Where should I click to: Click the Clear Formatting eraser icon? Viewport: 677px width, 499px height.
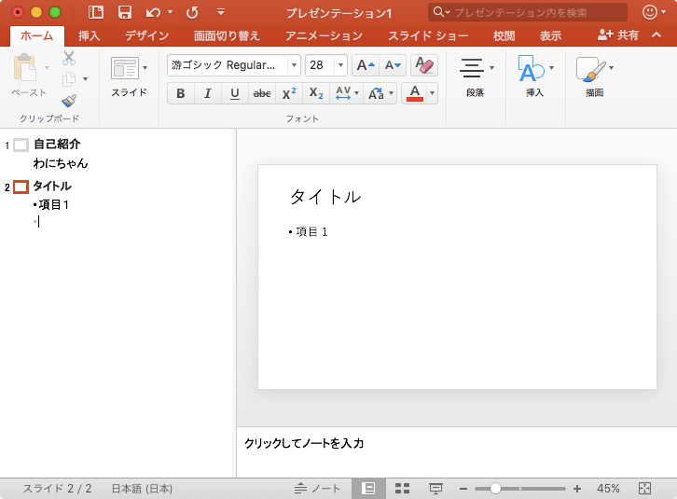click(423, 65)
